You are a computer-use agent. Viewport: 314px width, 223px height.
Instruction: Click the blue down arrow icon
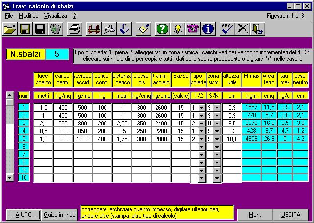(124, 29)
